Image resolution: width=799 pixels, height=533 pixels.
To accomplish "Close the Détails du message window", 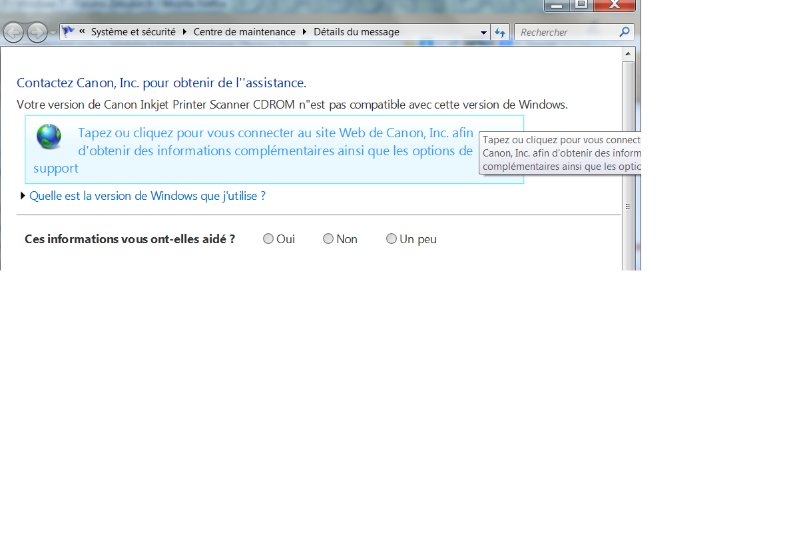I will point(614,5).
